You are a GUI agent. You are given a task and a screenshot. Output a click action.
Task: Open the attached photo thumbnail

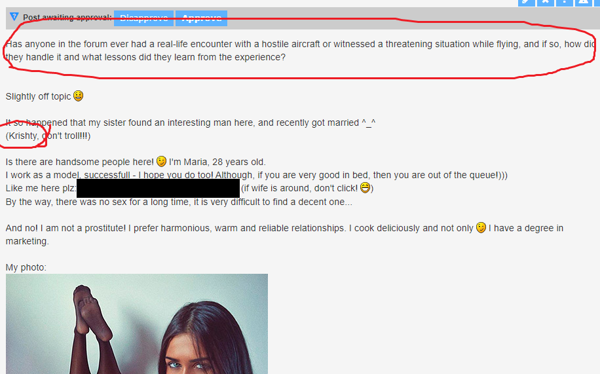[137, 324]
